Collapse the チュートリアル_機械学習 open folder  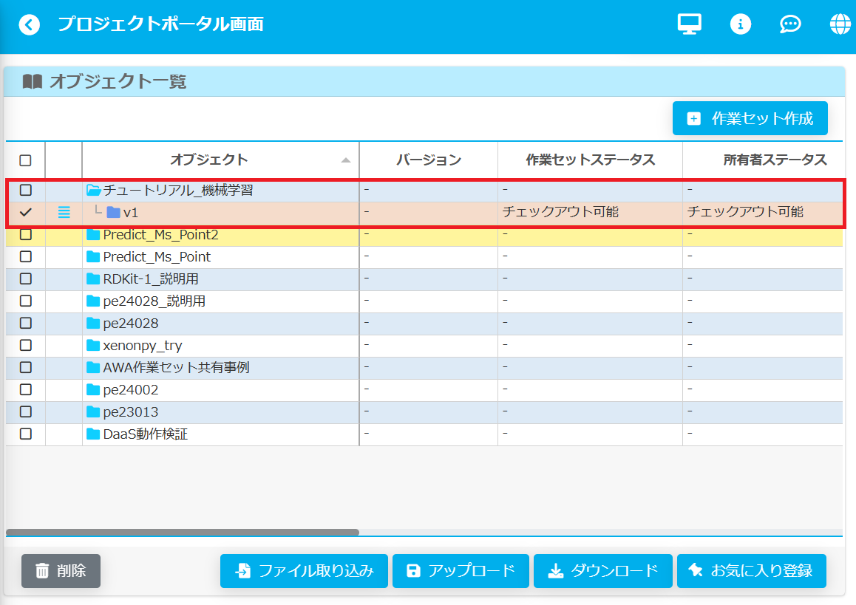[93, 191]
